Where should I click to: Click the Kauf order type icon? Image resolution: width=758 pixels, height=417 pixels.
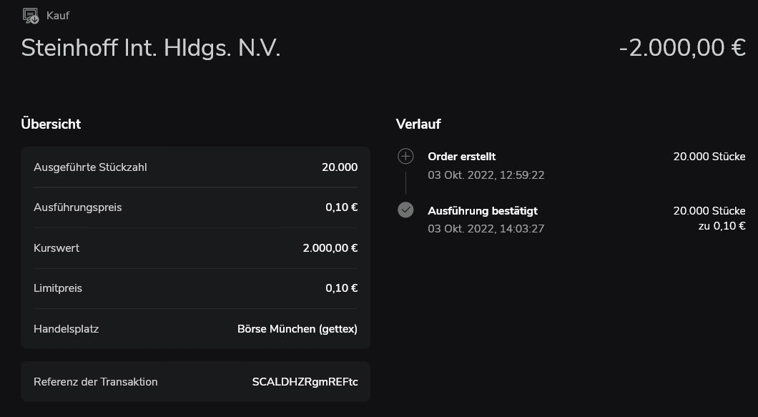(30, 15)
